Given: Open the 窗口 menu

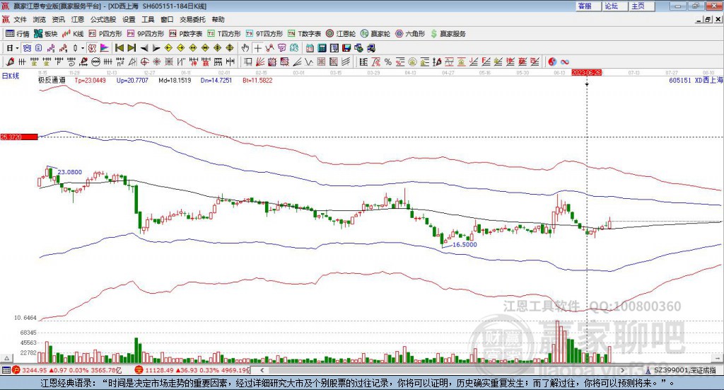Looking at the screenshot, I should [167, 19].
